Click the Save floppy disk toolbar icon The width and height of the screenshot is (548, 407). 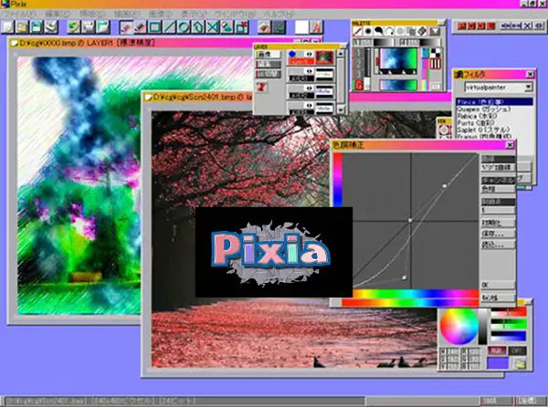(37, 26)
